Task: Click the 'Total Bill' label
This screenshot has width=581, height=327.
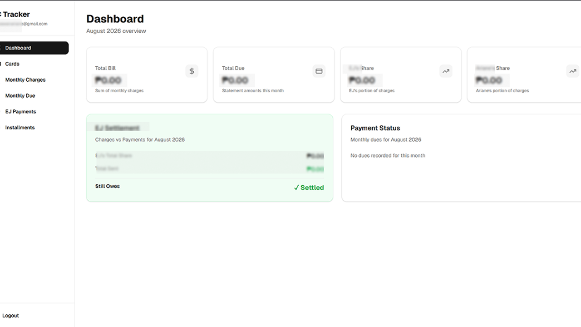Action: [105, 68]
